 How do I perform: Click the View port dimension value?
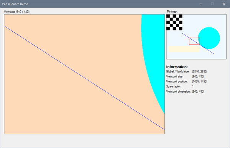pyautogui.click(x=198, y=92)
